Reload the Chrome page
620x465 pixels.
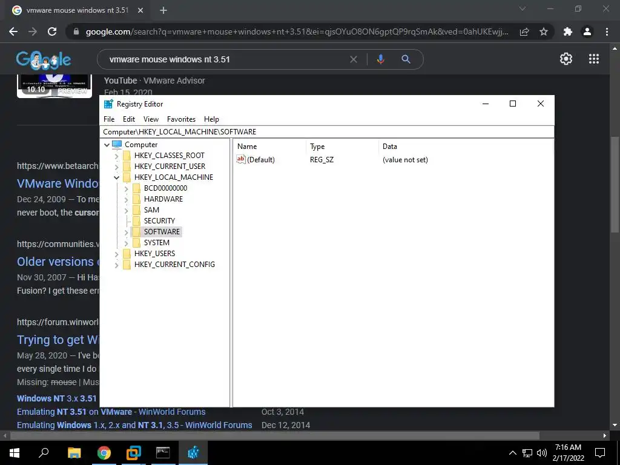click(52, 31)
